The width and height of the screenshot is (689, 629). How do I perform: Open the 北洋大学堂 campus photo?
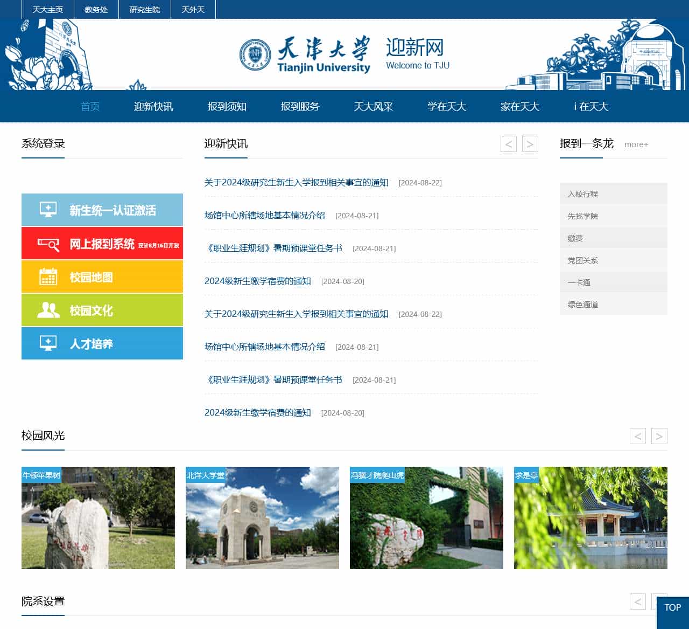(x=263, y=518)
